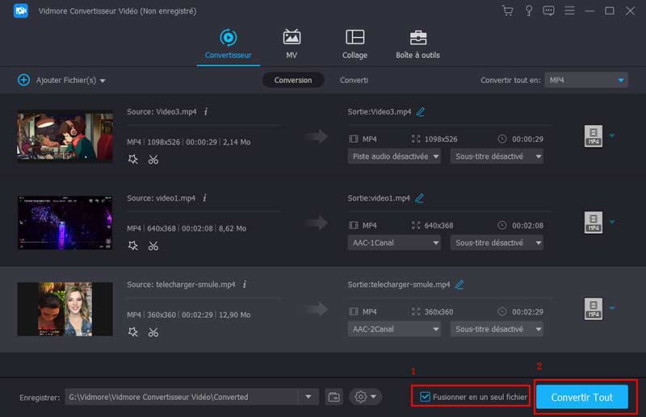Screen dimensions: 646x417
Task: Rename output with pencil icon for telecharger-smule.mp4
Action: [459, 285]
